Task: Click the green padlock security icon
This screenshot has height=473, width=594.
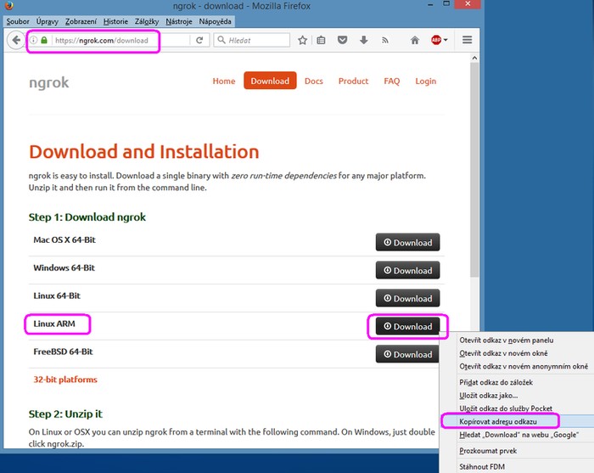Action: point(44,40)
